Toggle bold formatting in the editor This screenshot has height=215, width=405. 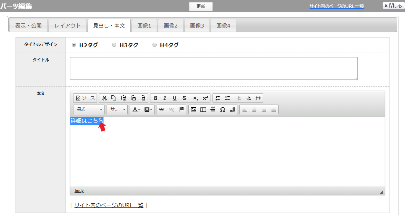[155, 98]
